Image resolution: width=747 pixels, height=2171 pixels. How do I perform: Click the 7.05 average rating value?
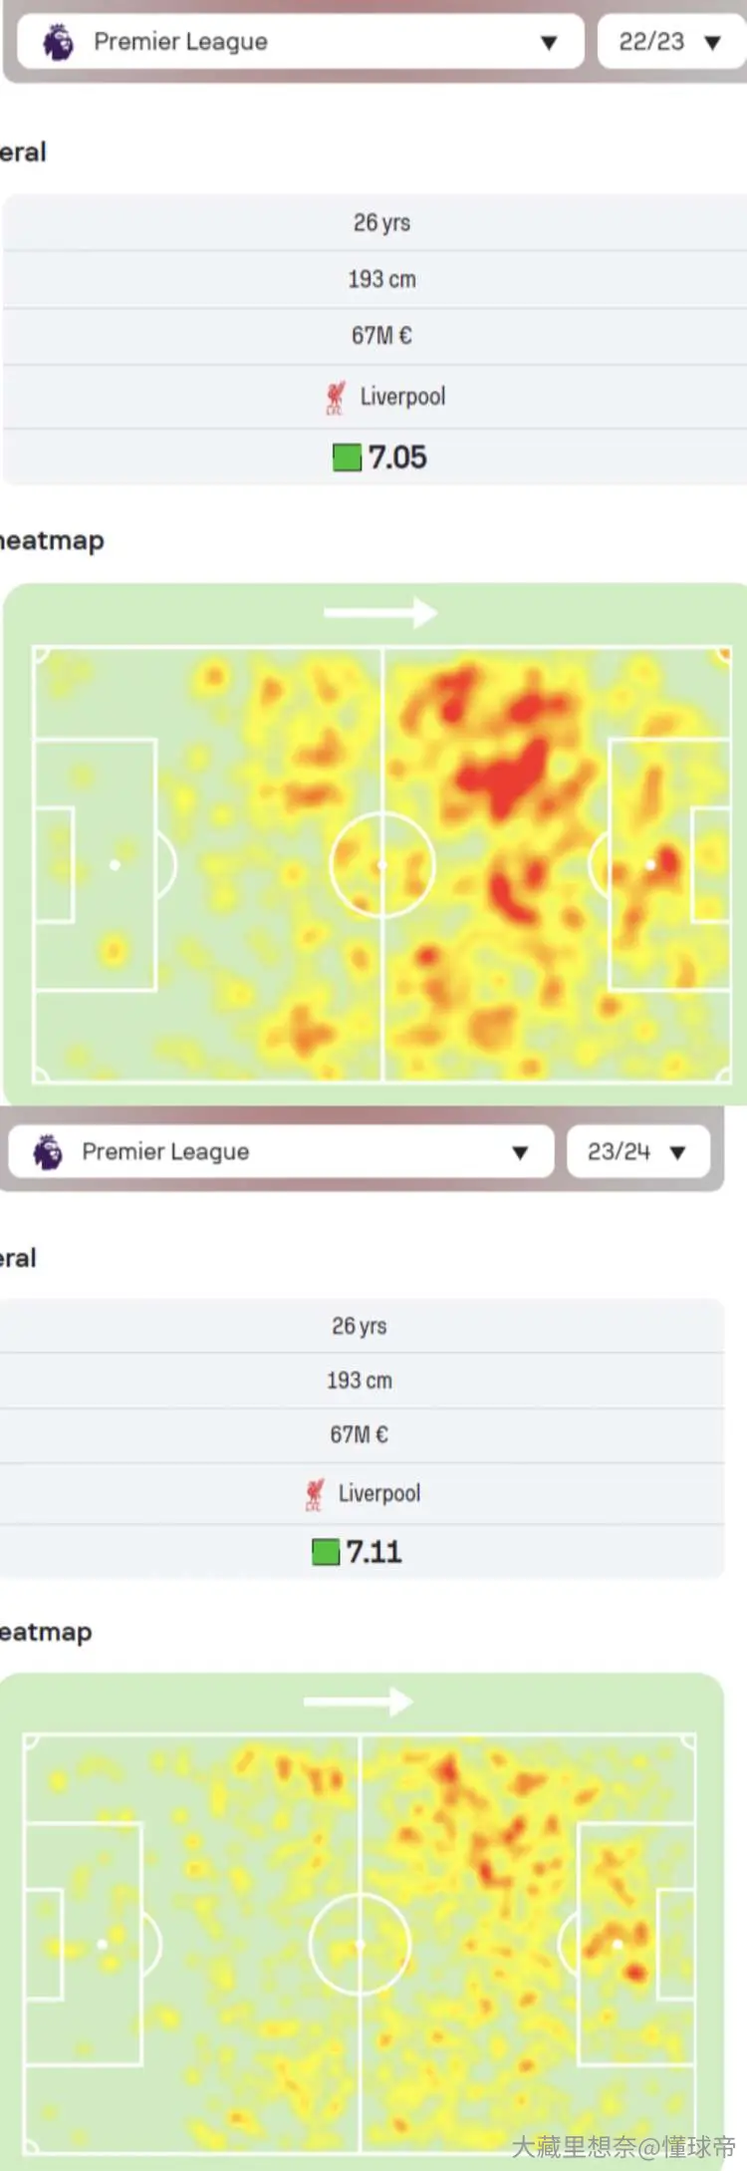(x=397, y=458)
